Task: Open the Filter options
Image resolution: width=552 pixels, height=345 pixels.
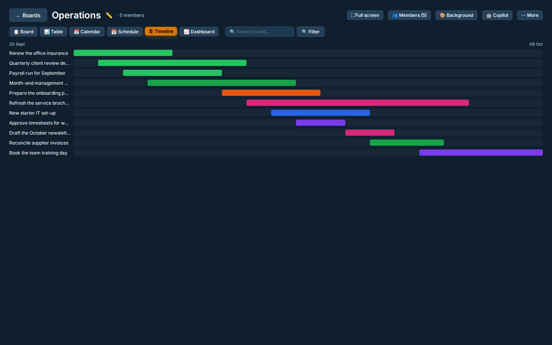Action: click(310, 32)
